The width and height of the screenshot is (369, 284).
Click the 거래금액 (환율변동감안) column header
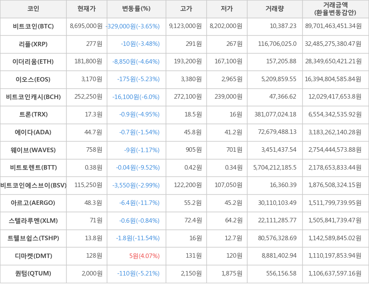click(x=335, y=9)
